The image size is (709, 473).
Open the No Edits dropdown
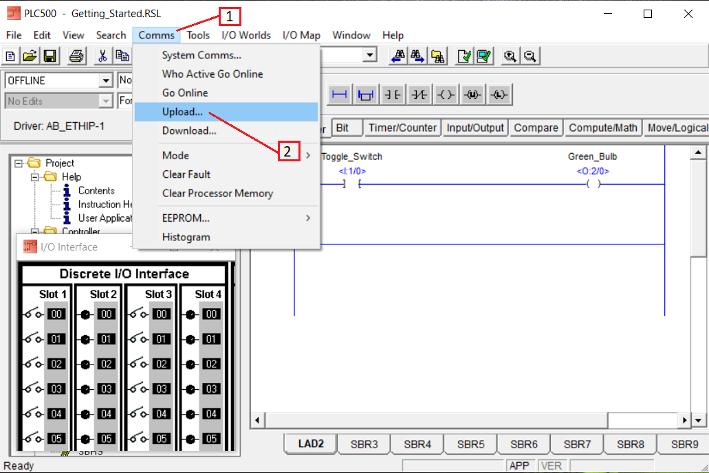(x=105, y=101)
